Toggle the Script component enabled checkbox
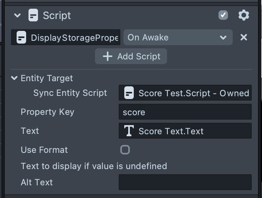262x198 pixels. (x=223, y=15)
